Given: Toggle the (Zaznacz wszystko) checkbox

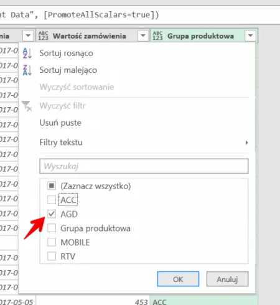Looking at the screenshot, I should point(52,185).
